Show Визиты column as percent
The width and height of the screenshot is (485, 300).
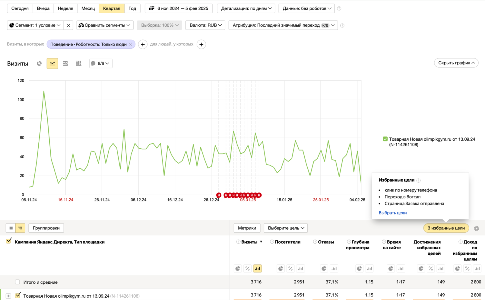click(x=247, y=268)
